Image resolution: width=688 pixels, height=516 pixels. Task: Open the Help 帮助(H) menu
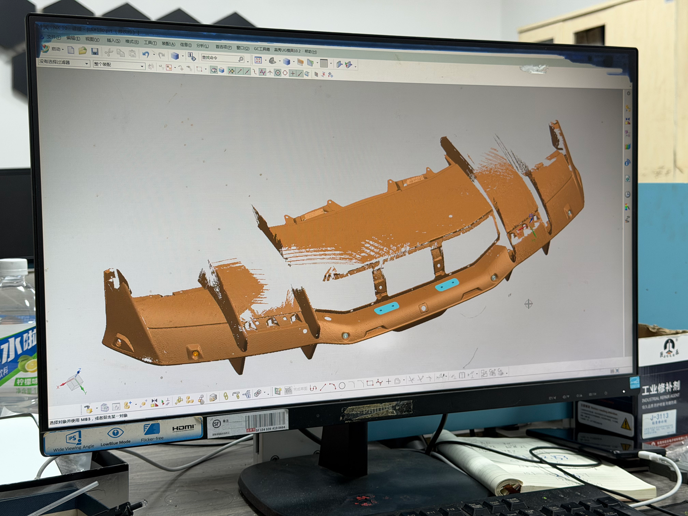pyautogui.click(x=311, y=52)
